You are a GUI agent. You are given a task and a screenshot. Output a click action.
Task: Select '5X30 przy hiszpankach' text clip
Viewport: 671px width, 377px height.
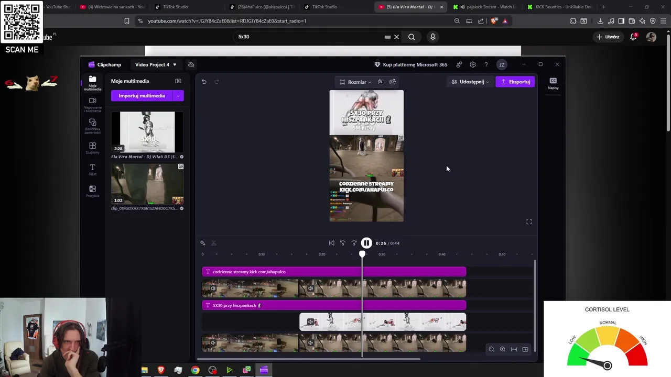tap(334, 305)
